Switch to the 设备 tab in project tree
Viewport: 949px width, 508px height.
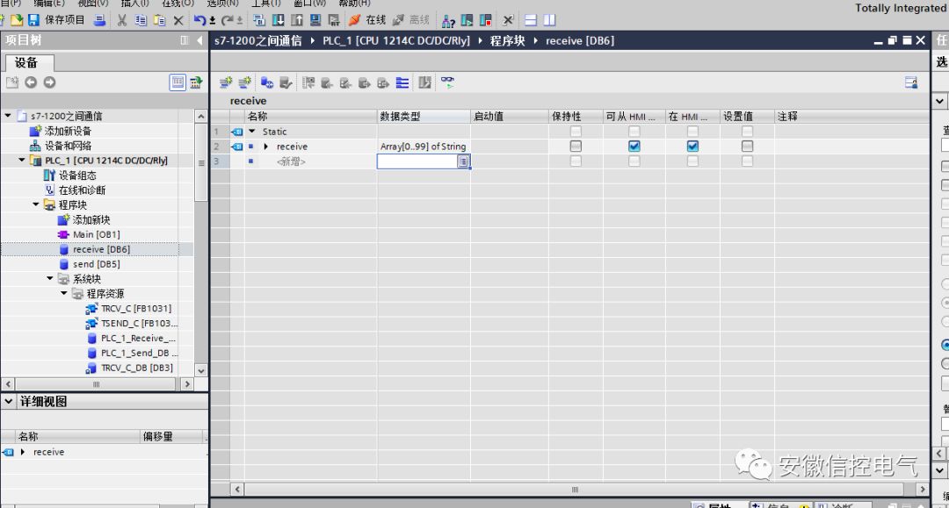pyautogui.click(x=29, y=63)
